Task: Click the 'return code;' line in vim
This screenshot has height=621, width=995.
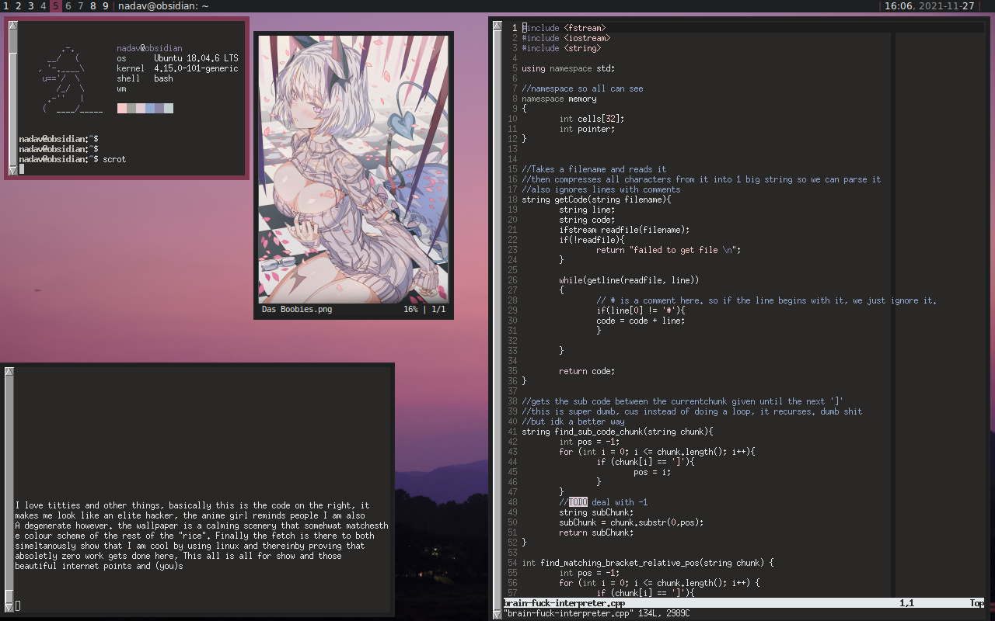Action: 587,371
